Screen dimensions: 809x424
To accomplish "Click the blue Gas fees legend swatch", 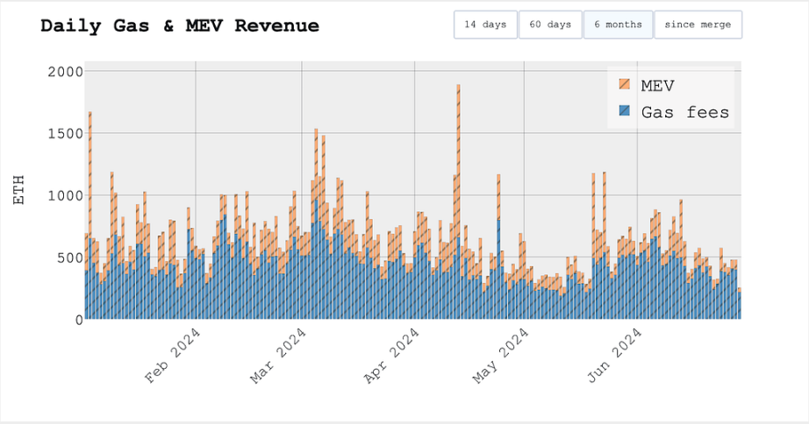I will [x=625, y=111].
